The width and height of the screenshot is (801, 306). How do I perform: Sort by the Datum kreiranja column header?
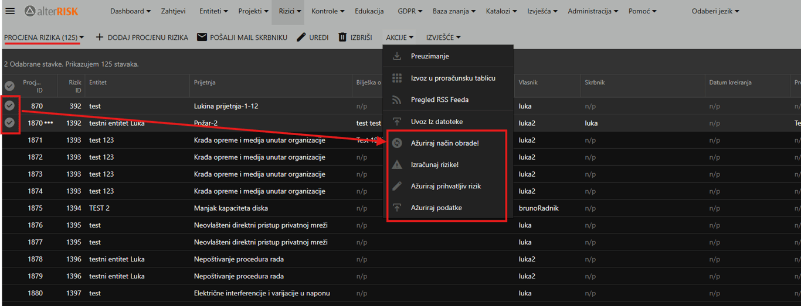click(x=730, y=82)
